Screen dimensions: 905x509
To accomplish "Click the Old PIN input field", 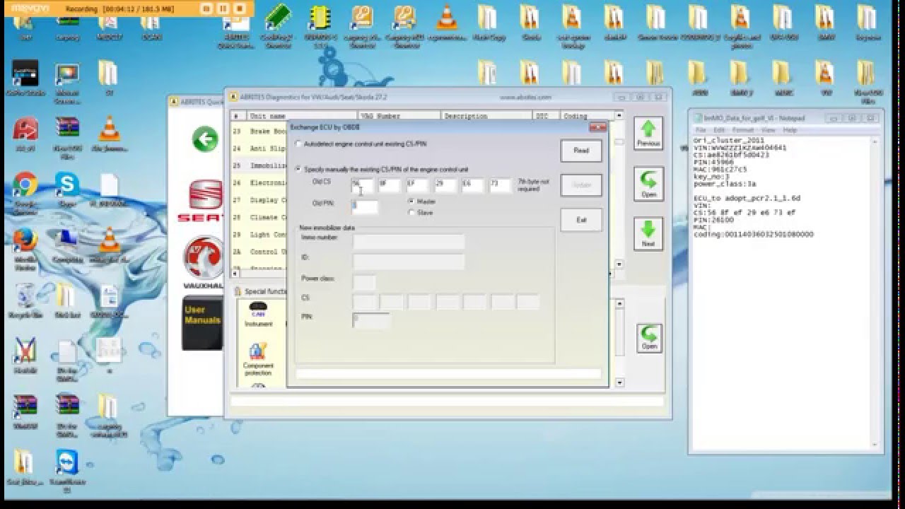I will coord(365,206).
